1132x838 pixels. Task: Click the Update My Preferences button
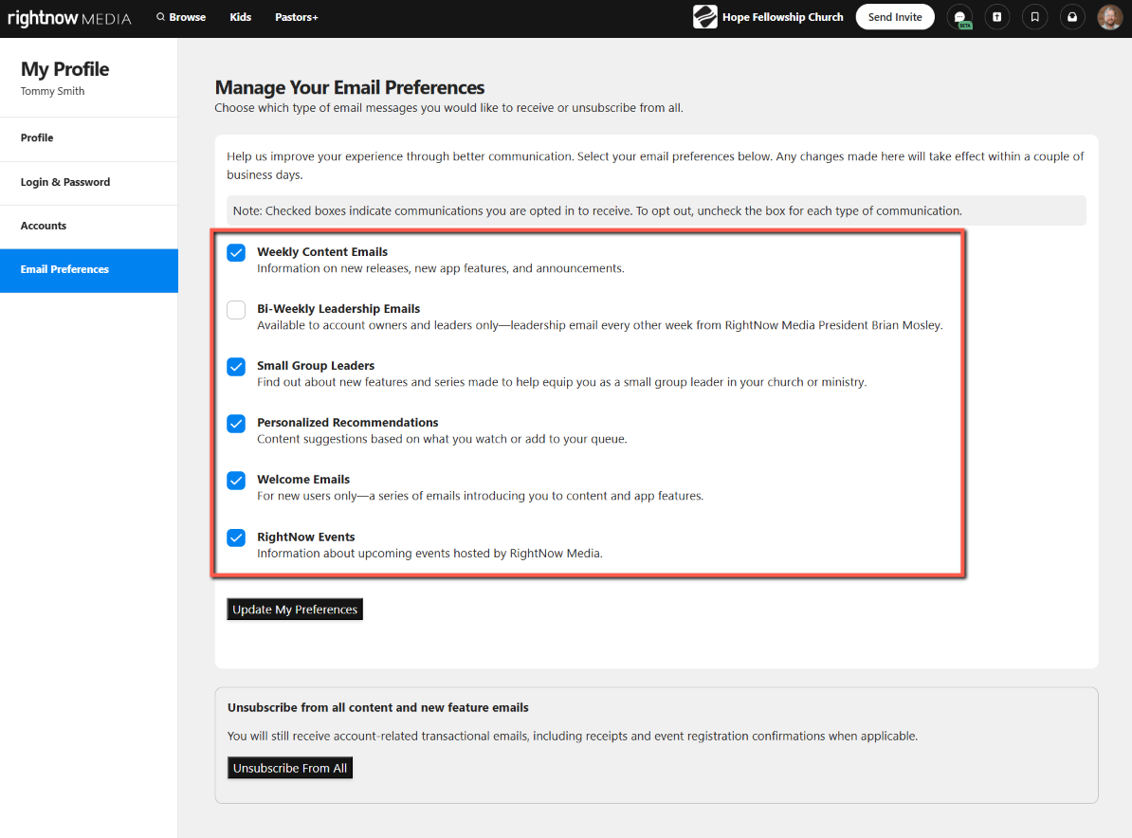295,610
